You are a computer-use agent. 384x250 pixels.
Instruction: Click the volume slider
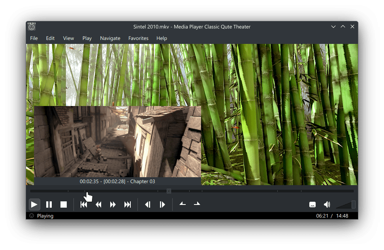[346, 205]
